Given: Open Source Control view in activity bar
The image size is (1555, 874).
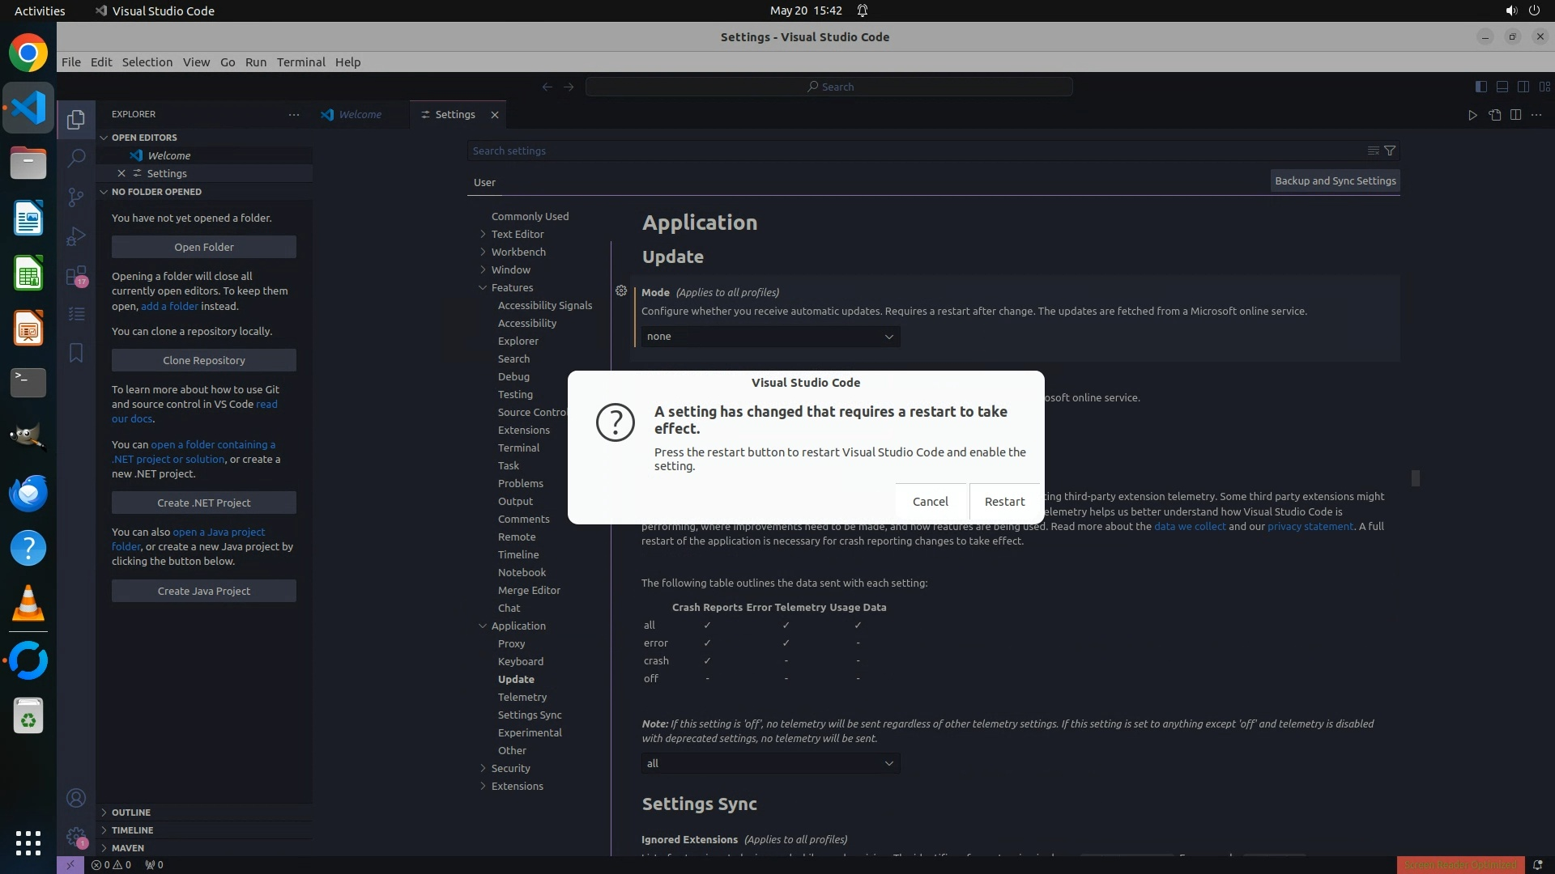Looking at the screenshot, I should [x=76, y=197].
